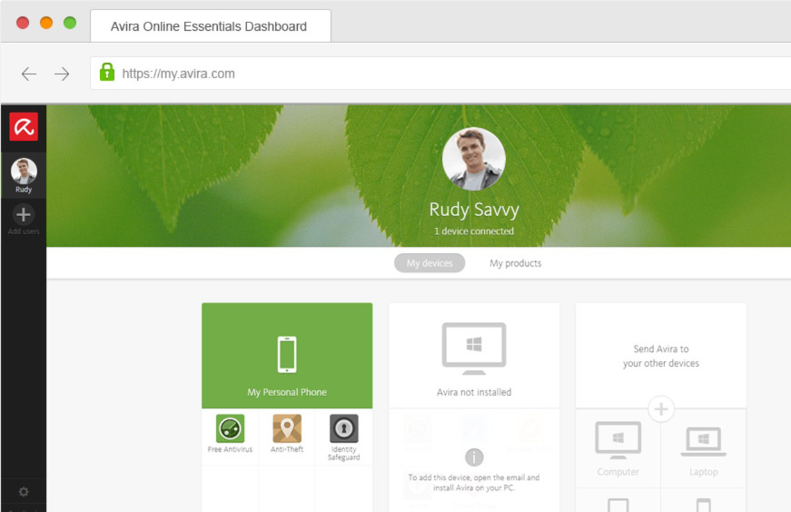791x512 pixels.
Task: Click the My Personal Phone label
Action: (287, 392)
